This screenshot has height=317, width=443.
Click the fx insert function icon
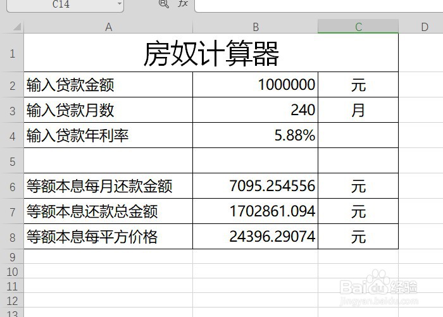point(183,4)
